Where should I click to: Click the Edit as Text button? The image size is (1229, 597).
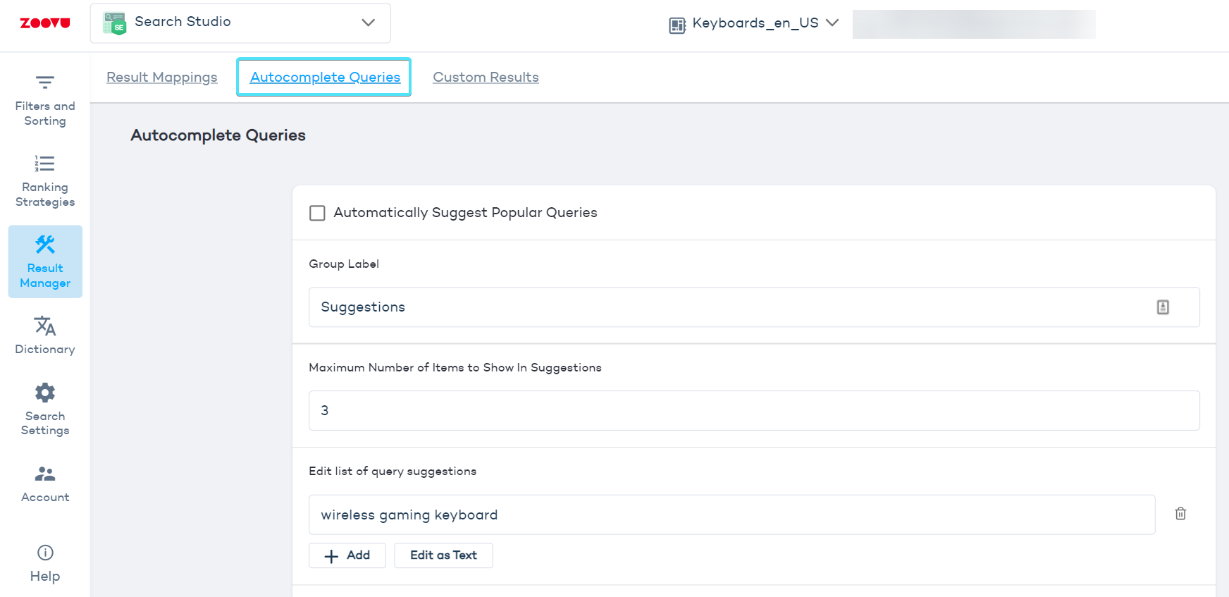(x=443, y=555)
